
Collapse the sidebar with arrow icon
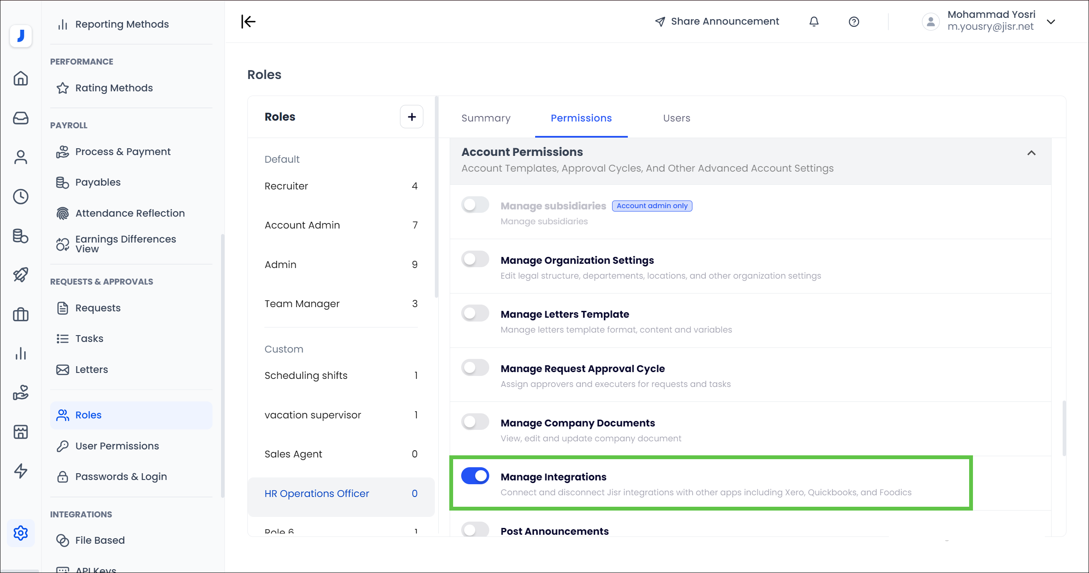pos(248,22)
